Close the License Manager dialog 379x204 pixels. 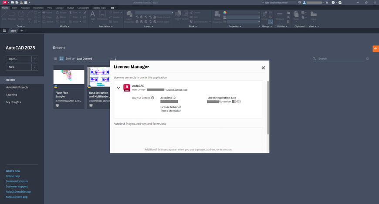point(263,68)
